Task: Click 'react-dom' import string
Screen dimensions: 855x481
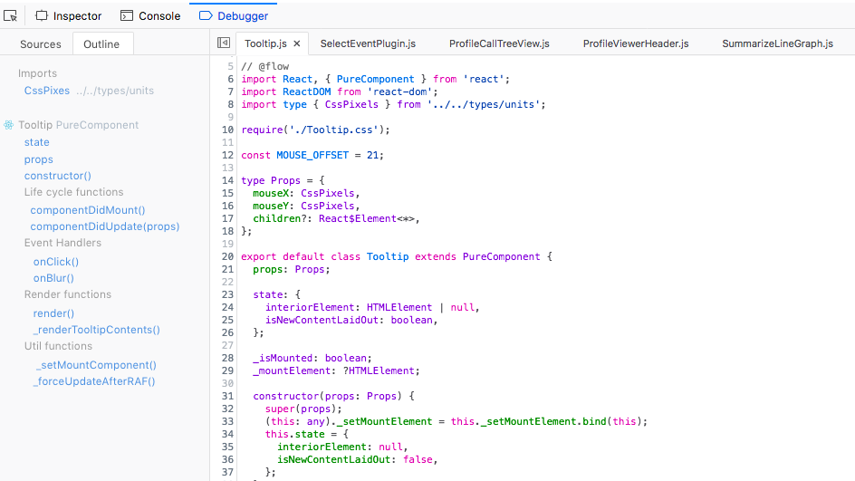Action: [x=399, y=91]
